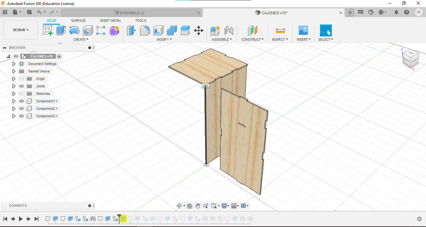This screenshot has height=227, width=426.
Task: Click the Measure tool icon
Action: point(280,30)
